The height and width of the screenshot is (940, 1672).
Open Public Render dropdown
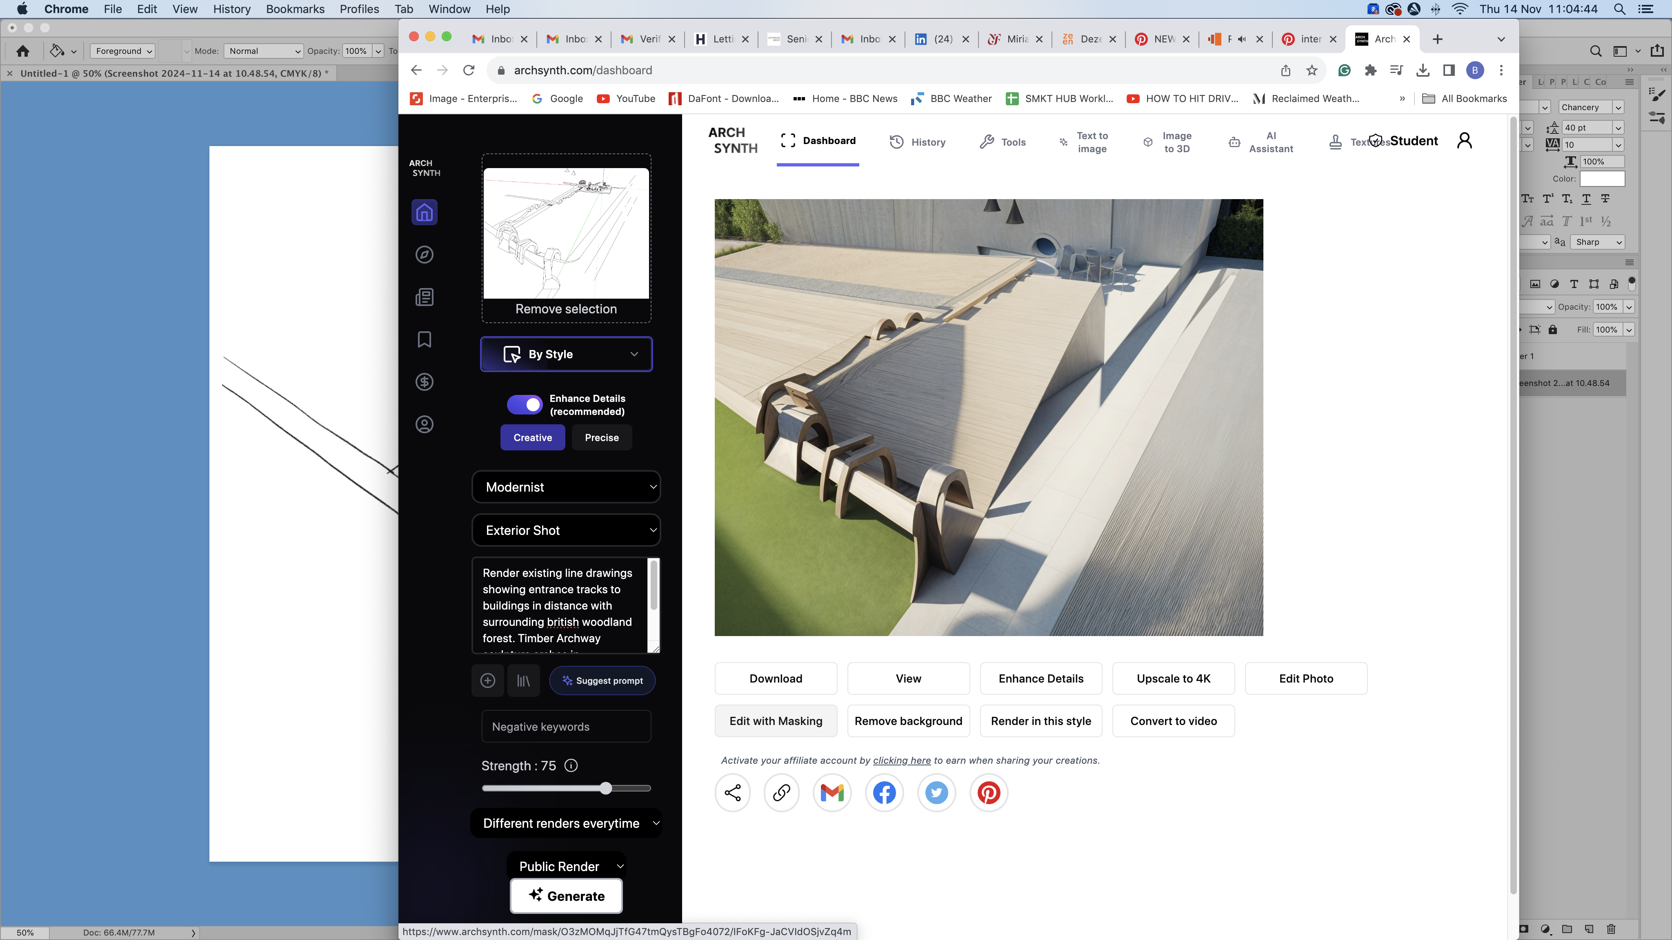point(566,866)
